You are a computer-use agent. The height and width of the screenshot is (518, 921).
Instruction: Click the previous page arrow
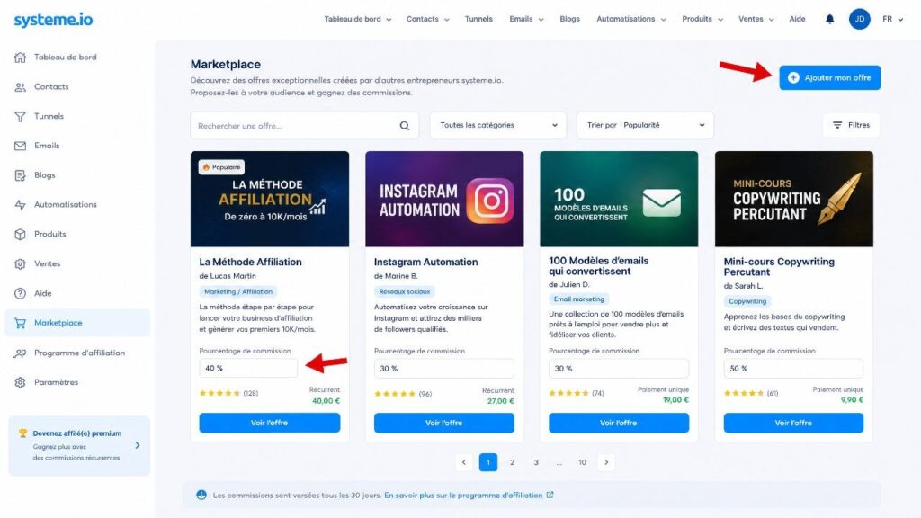point(464,462)
